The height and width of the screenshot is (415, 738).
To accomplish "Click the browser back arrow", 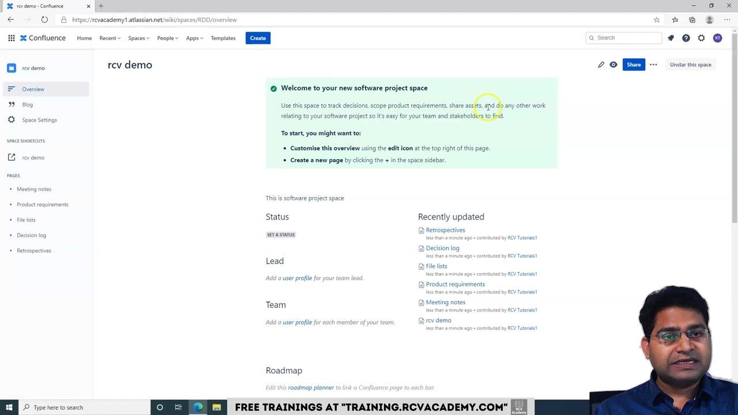I will (11, 20).
